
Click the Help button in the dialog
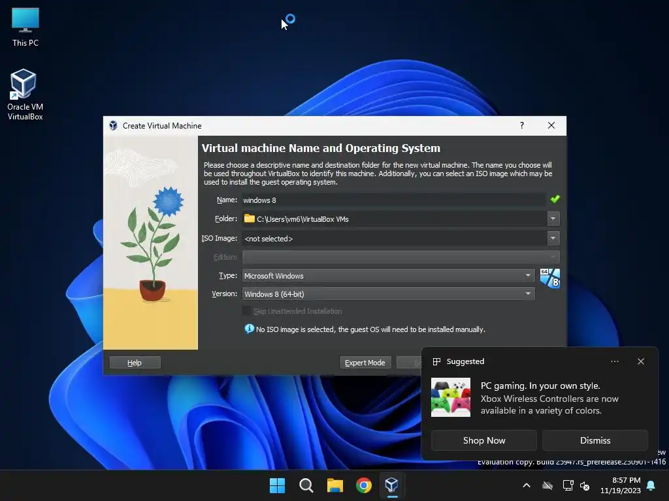click(x=135, y=363)
